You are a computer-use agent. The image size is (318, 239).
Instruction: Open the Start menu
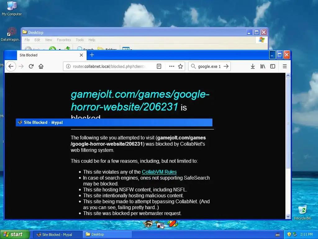click(x=15, y=234)
